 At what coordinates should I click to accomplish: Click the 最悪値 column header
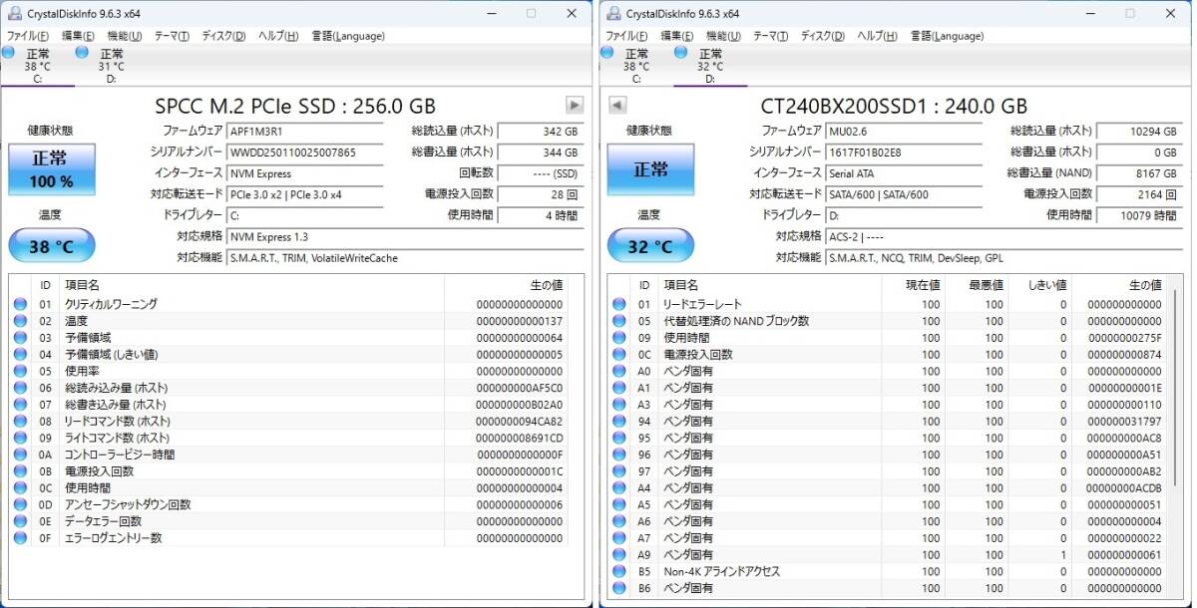978,285
